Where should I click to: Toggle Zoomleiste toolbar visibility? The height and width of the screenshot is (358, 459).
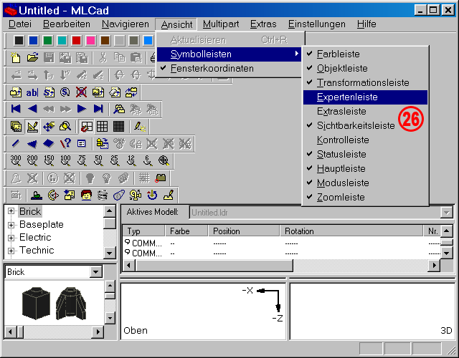tap(365, 198)
